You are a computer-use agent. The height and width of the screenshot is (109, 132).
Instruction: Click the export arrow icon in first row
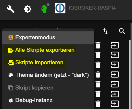click(x=115, y=45)
